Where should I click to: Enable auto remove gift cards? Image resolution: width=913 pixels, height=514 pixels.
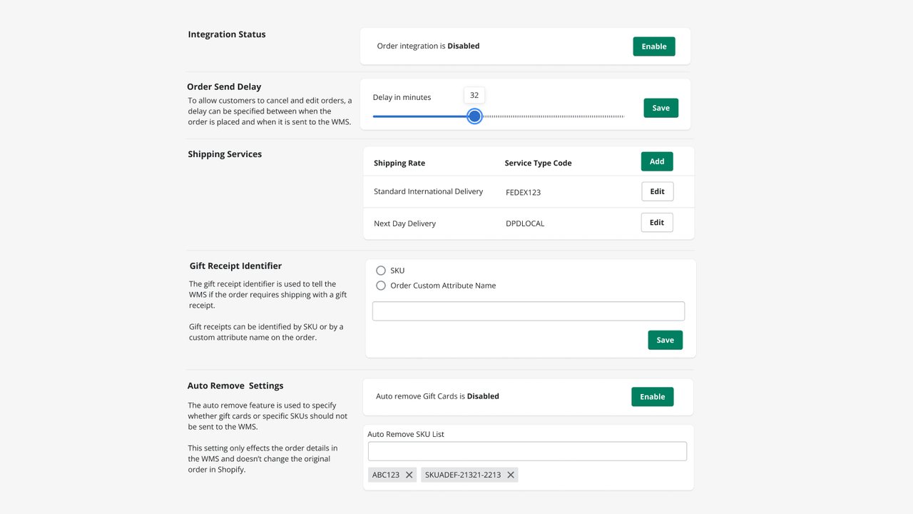pyautogui.click(x=652, y=396)
